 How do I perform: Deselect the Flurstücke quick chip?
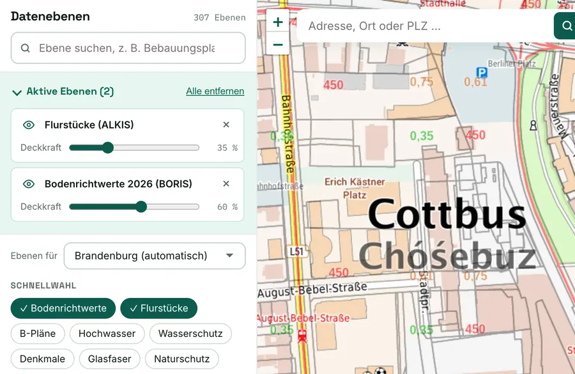(x=159, y=308)
